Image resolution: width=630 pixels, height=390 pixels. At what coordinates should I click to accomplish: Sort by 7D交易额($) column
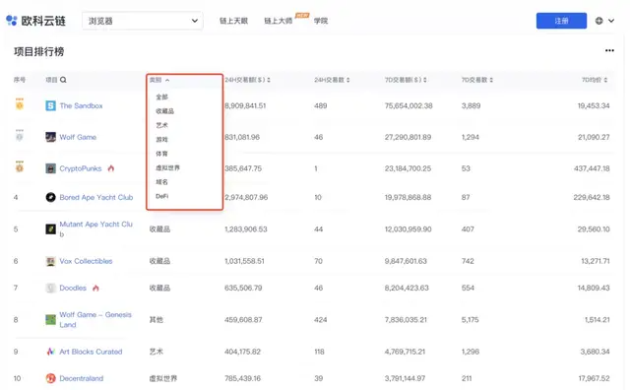point(406,80)
